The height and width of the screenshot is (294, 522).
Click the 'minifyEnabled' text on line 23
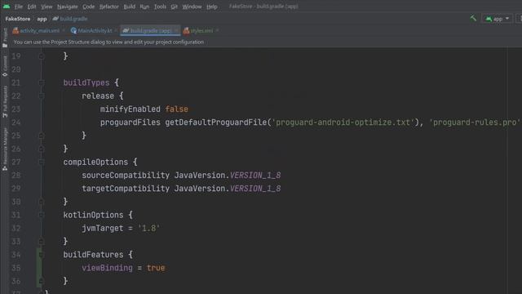[x=130, y=109]
